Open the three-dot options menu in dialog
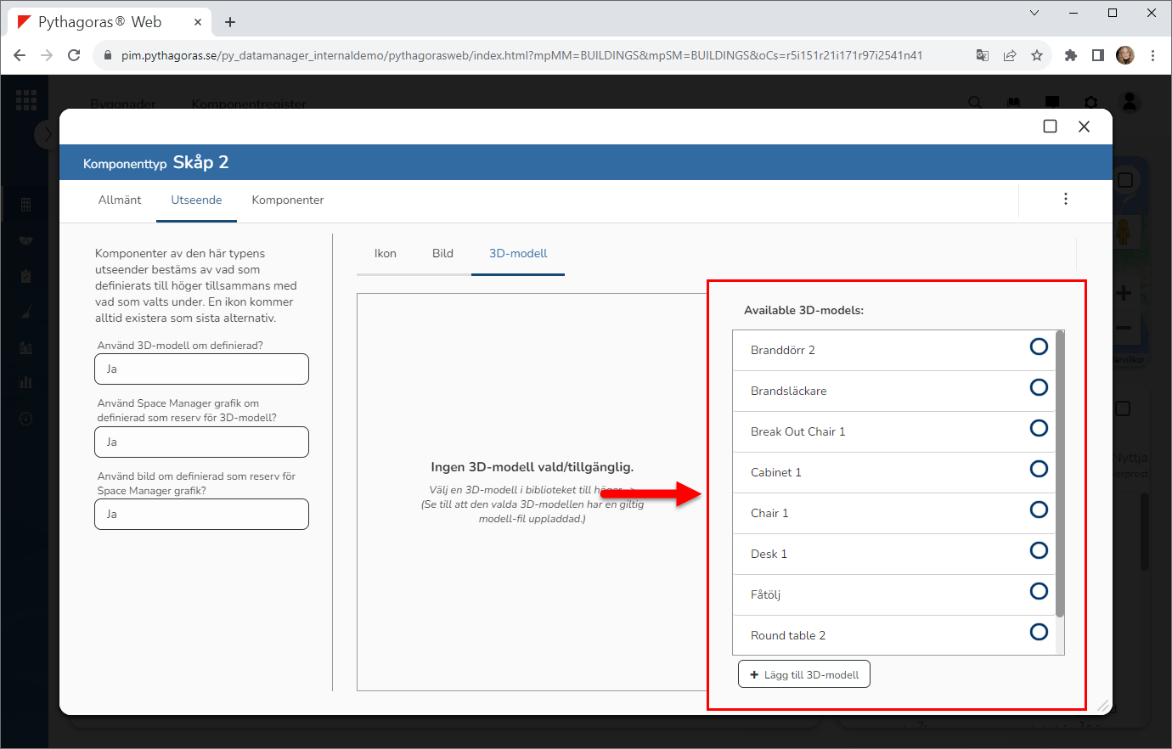 [1065, 199]
